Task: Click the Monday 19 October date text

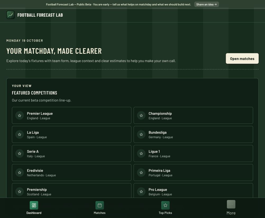Action: pyautogui.click(x=25, y=40)
